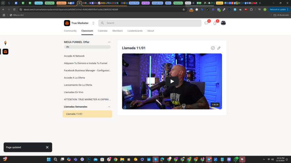
Task: View site information icon in address bar
Action: click(21, 9)
